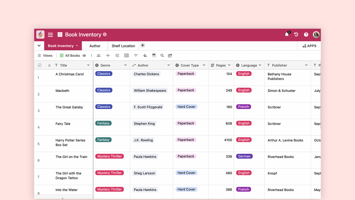
Task: Open the APPS panel button
Action: tap(309, 46)
